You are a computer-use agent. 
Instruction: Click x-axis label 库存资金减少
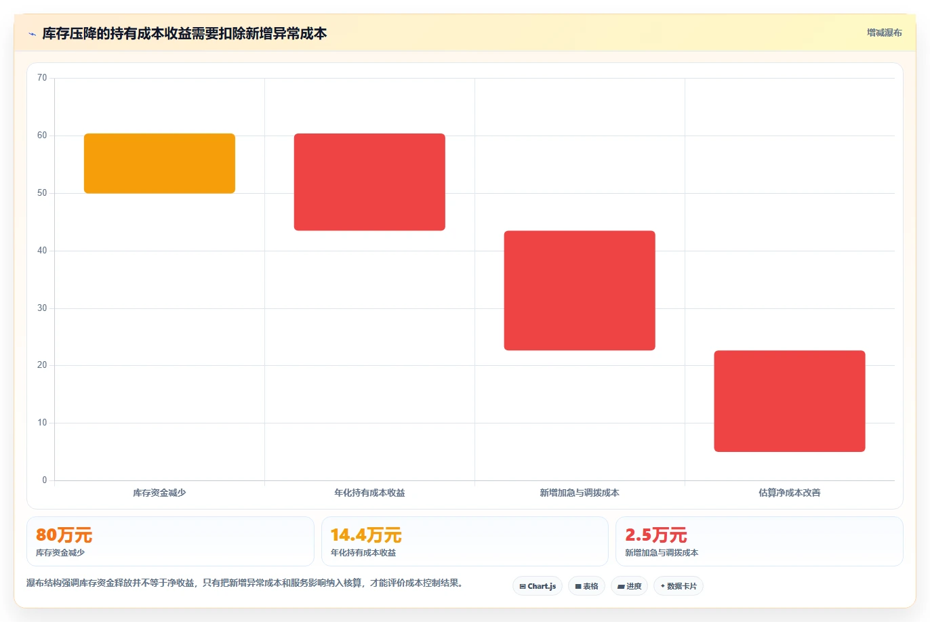(x=159, y=493)
